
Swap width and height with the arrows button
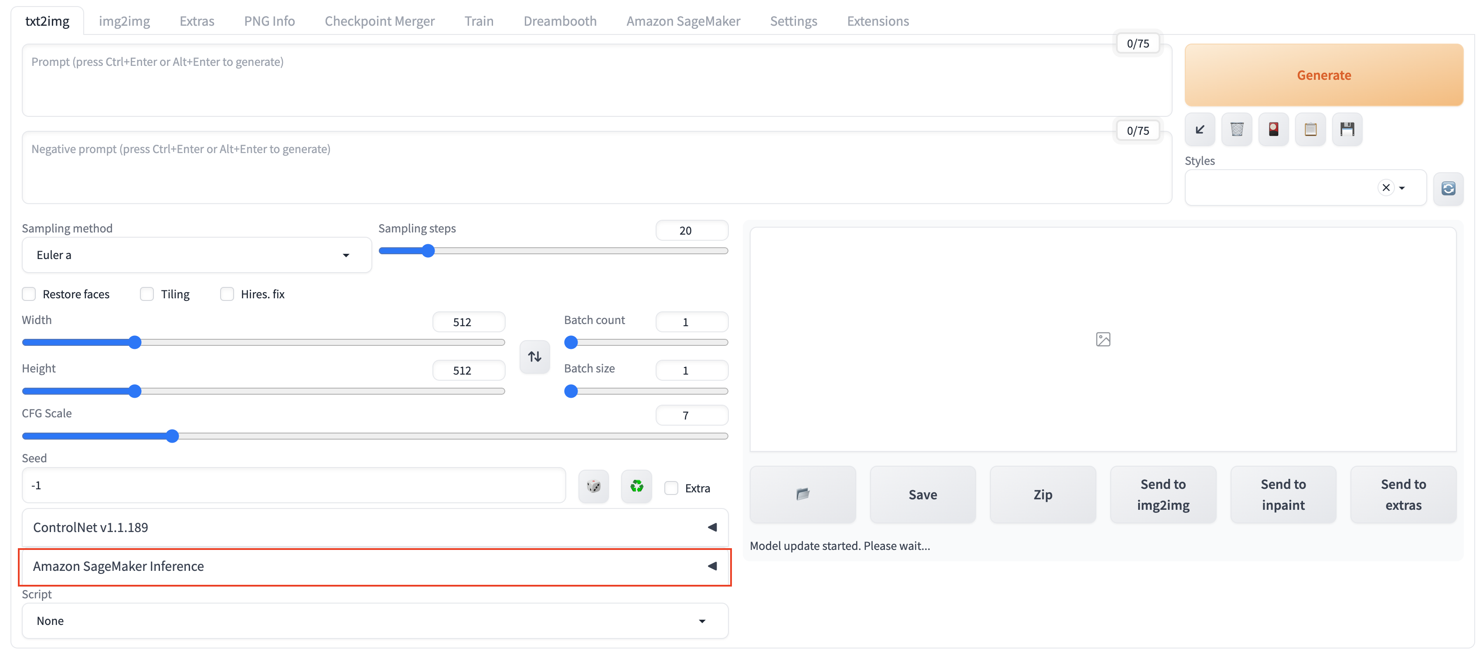point(534,357)
